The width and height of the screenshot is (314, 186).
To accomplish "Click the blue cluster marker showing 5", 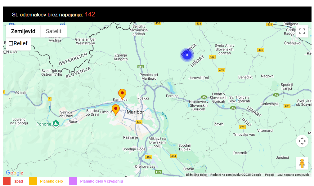I will point(187,55).
